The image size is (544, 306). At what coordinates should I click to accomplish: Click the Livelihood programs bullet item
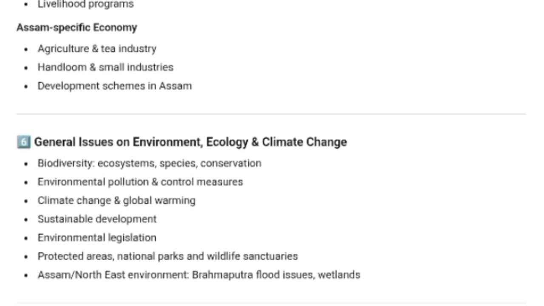(85, 5)
